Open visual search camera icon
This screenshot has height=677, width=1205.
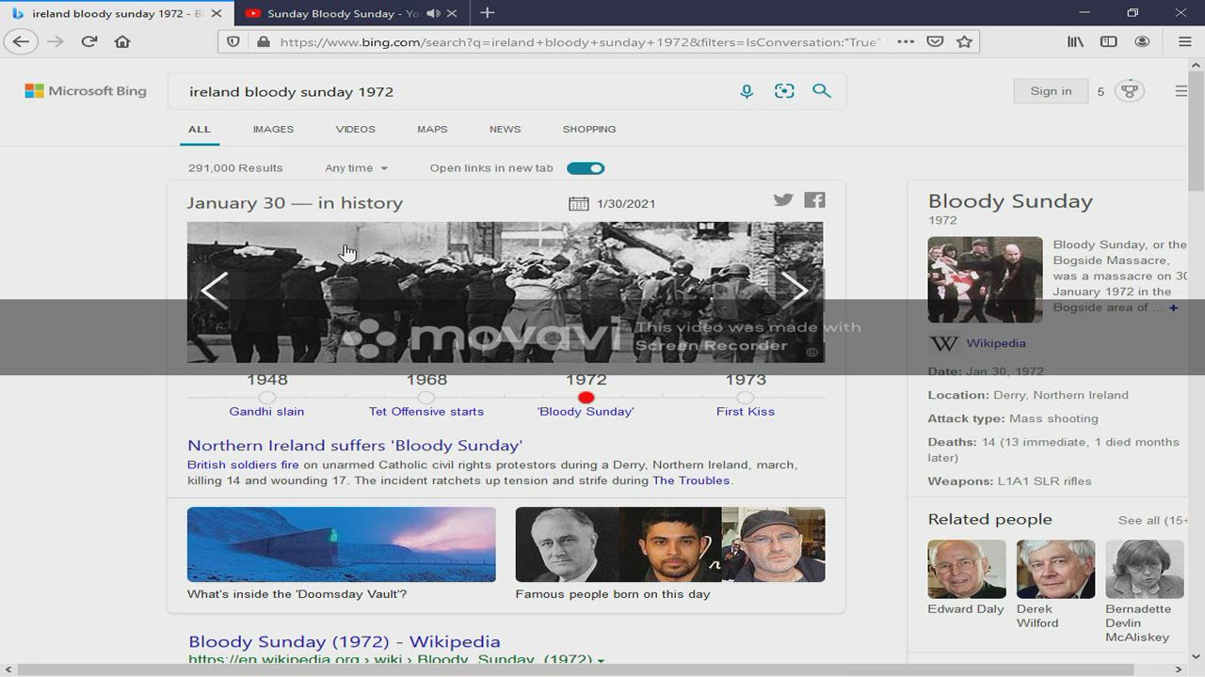[x=784, y=91]
